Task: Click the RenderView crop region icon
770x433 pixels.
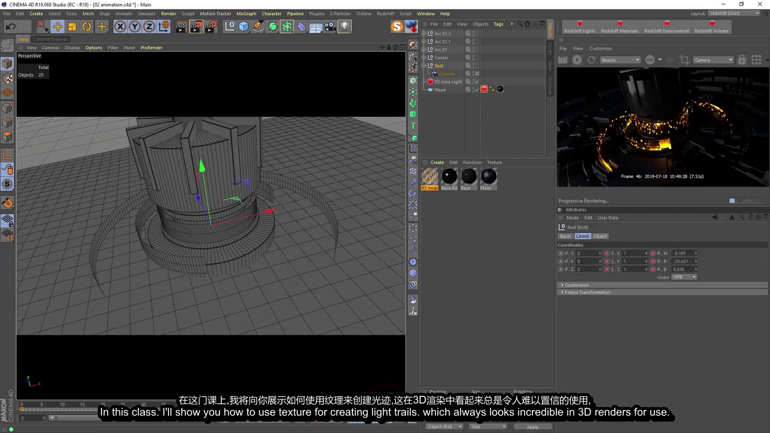Action: [684, 60]
